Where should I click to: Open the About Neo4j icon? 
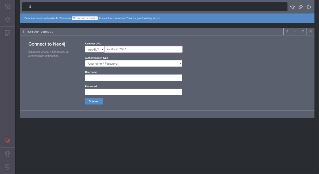(7, 167)
